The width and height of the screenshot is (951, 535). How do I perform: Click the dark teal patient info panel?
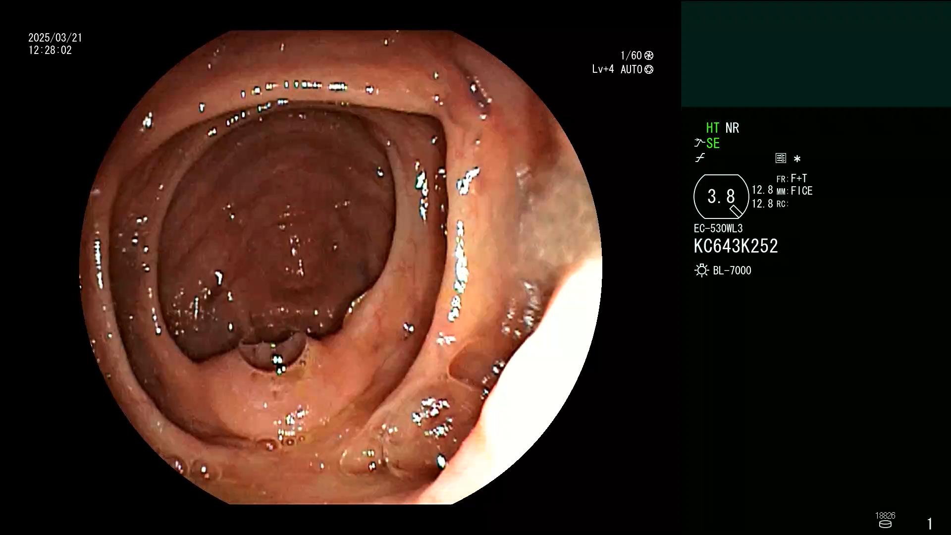tap(816, 54)
